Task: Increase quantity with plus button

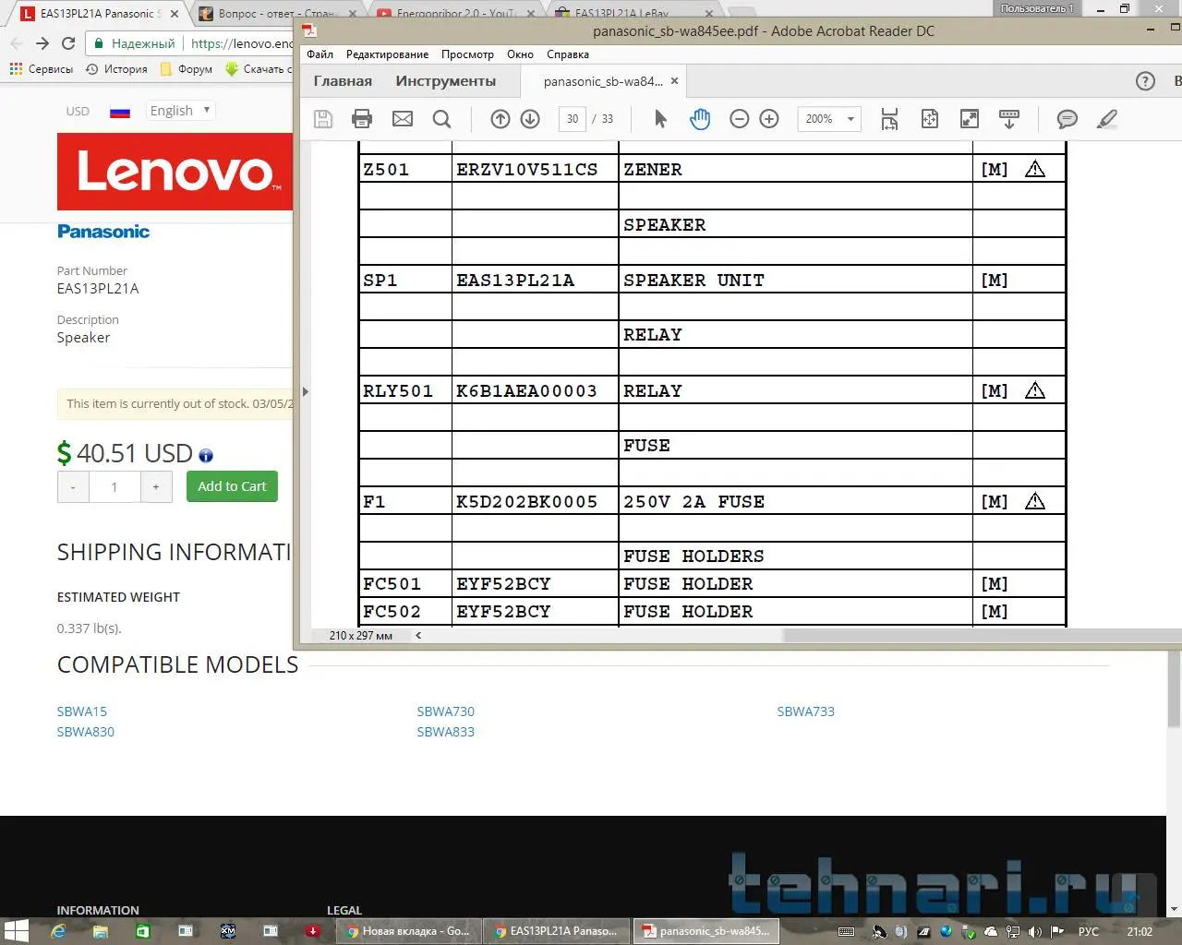Action: tap(156, 486)
